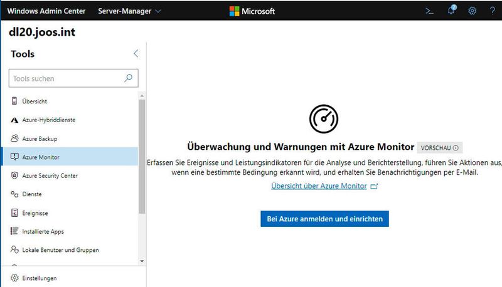Open Azure Security Center tool
This screenshot has width=502, height=287.
tap(70, 175)
